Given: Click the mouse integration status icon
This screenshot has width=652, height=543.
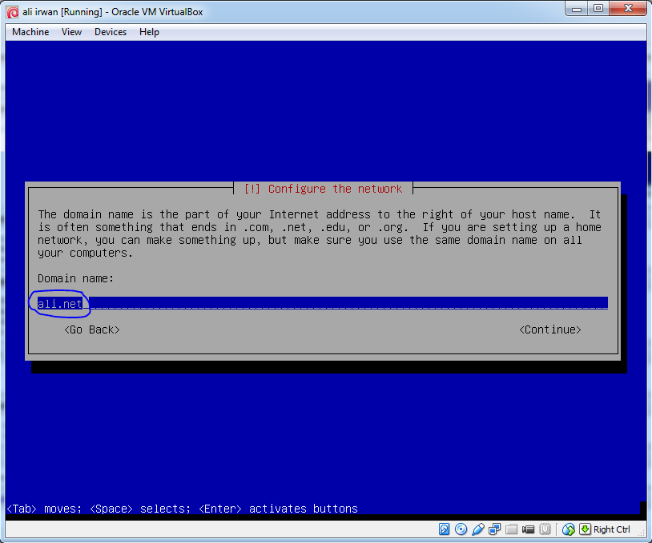Looking at the screenshot, I should pyautogui.click(x=569, y=529).
